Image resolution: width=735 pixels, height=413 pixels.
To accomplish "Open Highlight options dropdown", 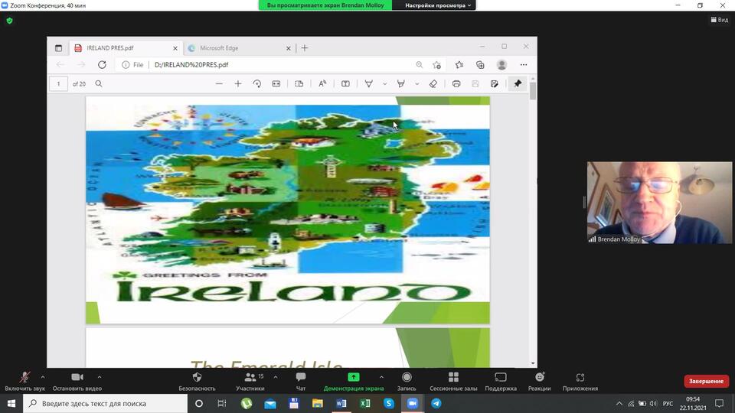I will pyautogui.click(x=416, y=84).
